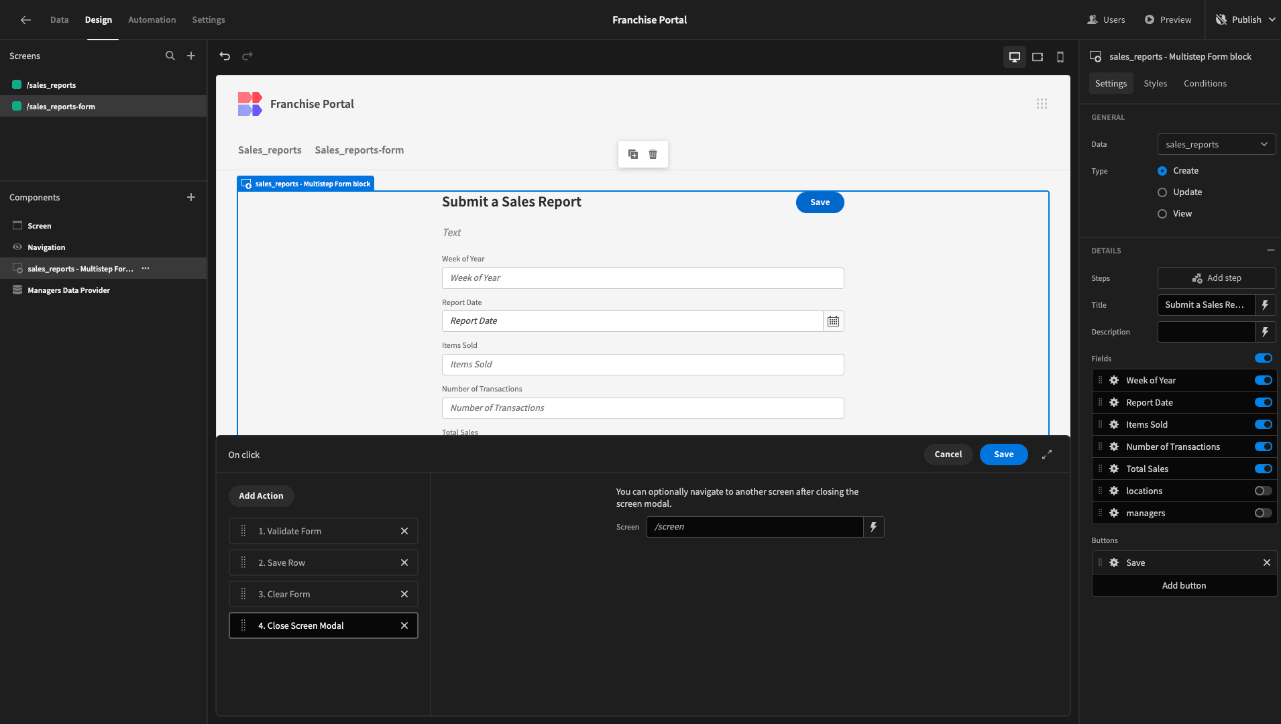Click Add Action button
Screen dimensions: 1281x724
262,496
